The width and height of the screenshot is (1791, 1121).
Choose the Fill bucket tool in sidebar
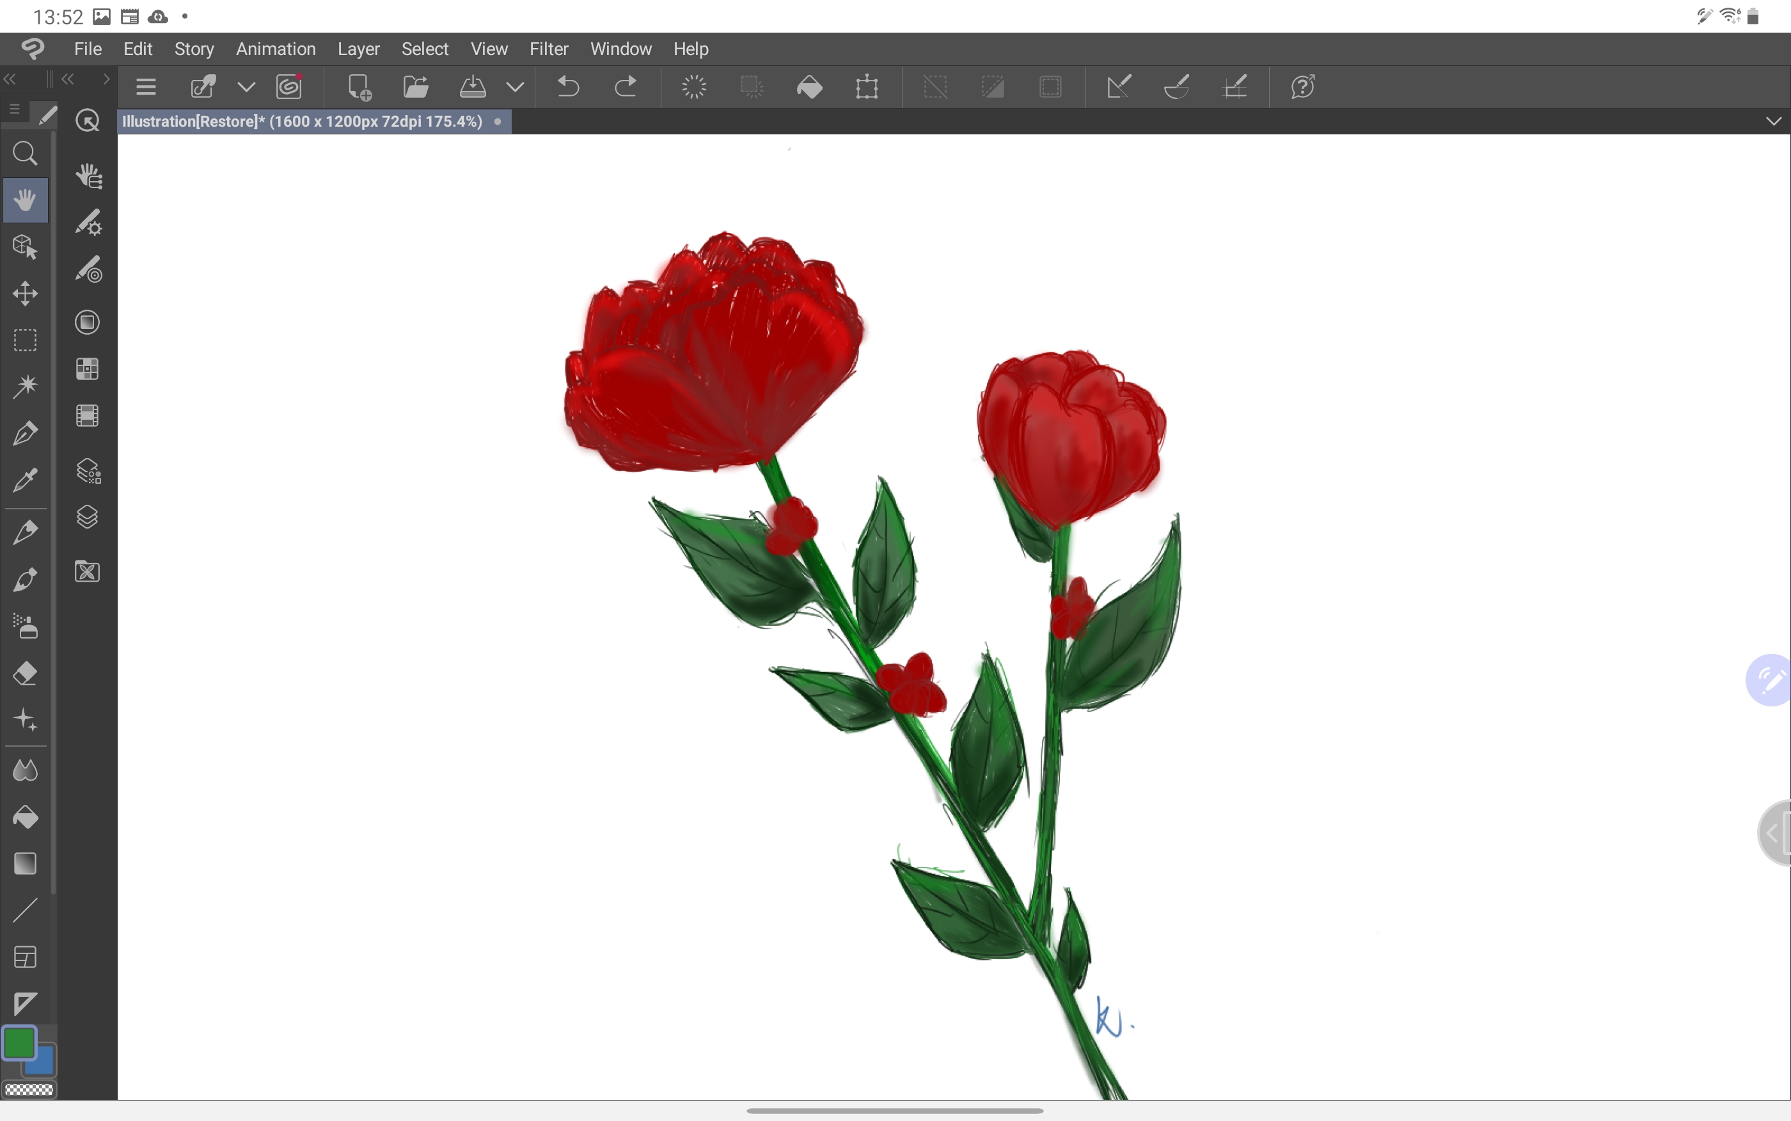pyautogui.click(x=25, y=817)
